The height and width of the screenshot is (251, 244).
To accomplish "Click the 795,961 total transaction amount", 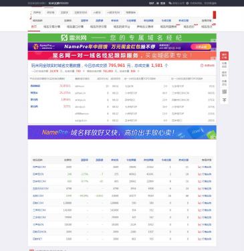I will 117,66.
